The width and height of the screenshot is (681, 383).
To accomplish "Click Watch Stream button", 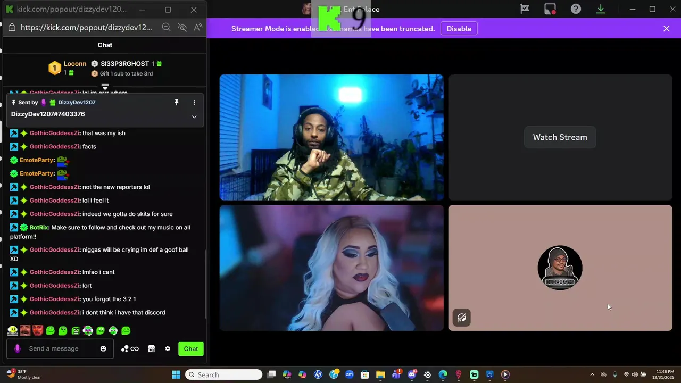I will click(560, 137).
